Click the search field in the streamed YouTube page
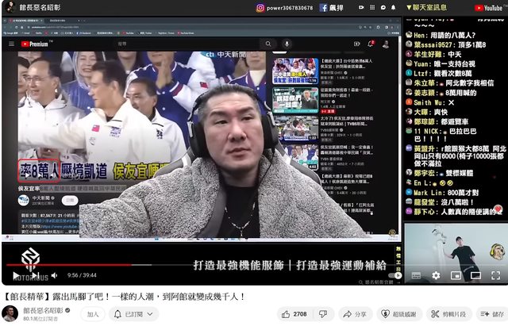 click(x=188, y=44)
